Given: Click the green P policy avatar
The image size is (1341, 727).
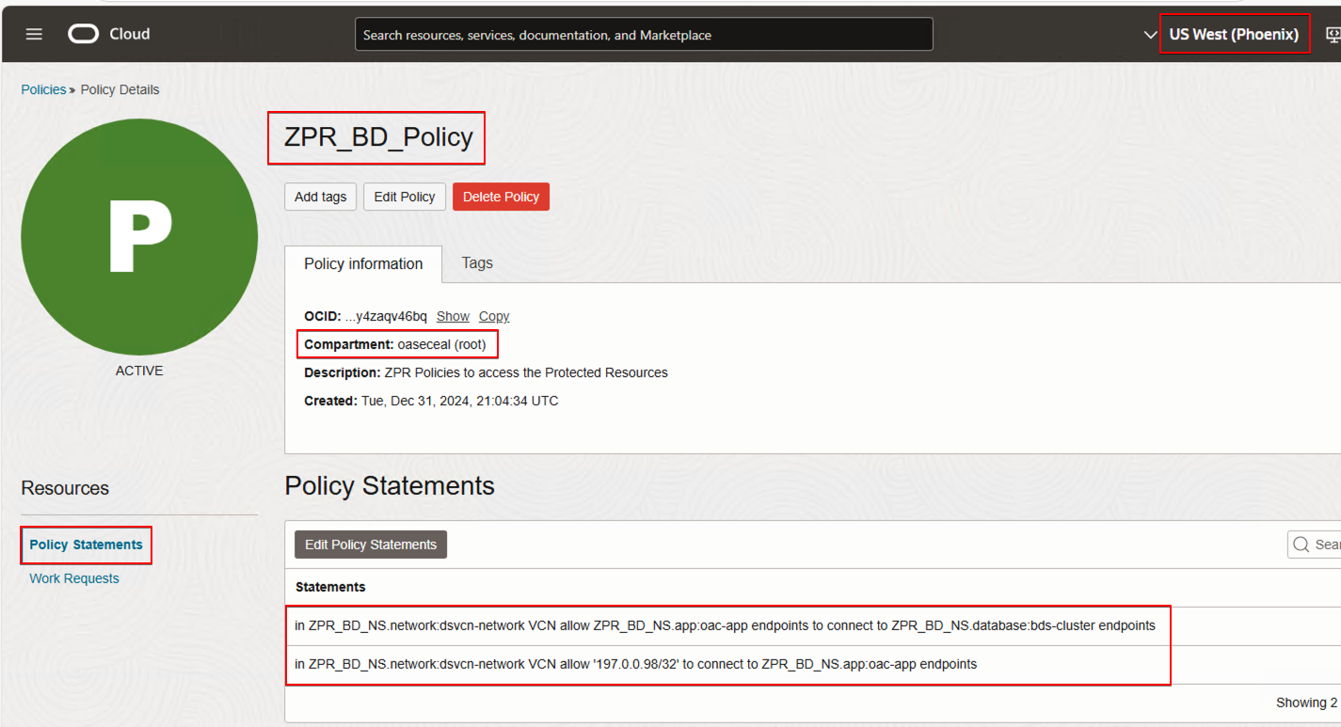Looking at the screenshot, I should (x=139, y=237).
